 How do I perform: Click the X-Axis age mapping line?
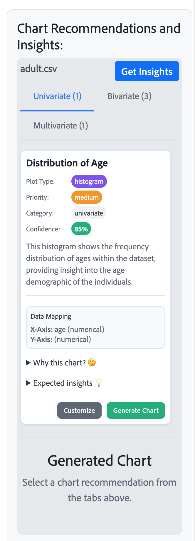(67, 329)
